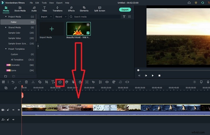Viewport: 210px width, 135px height.
Task: Open the Transitions tab
Action: (57, 9)
